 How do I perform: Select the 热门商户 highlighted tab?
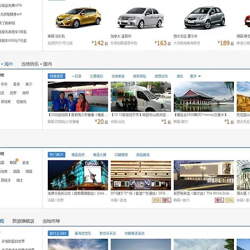[57, 154]
